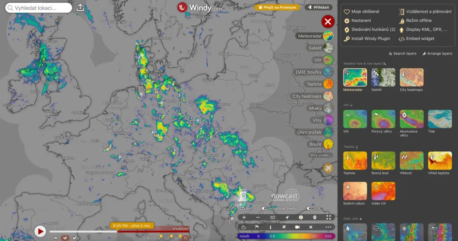458x241 pixels.
Task: Select City heatmaps thumbnail in panel
Action: [411, 77]
